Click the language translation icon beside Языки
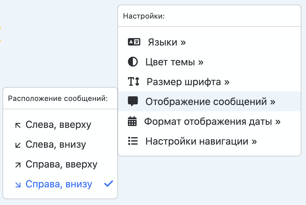The height and width of the screenshot is (205, 306). pos(134,42)
